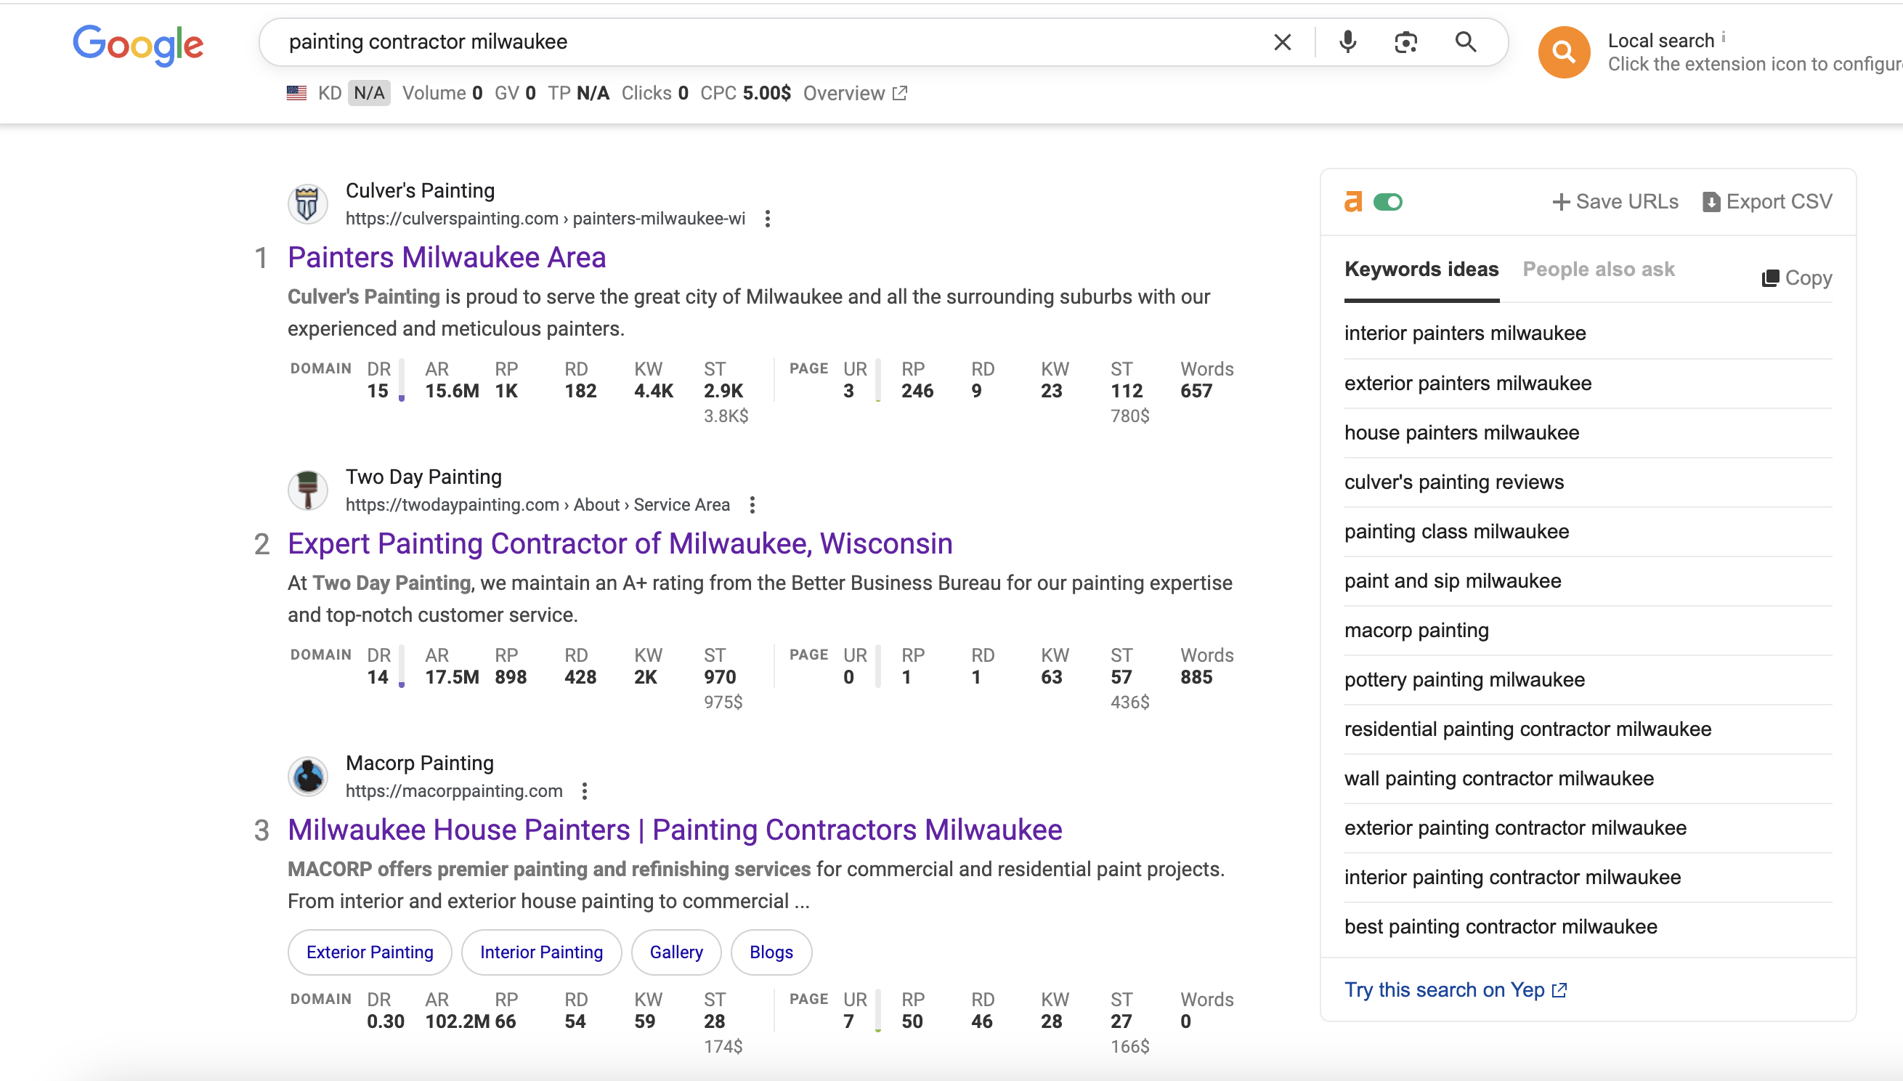Click the Culver's Painting favicon
Image resolution: width=1903 pixels, height=1081 pixels.
tap(307, 204)
